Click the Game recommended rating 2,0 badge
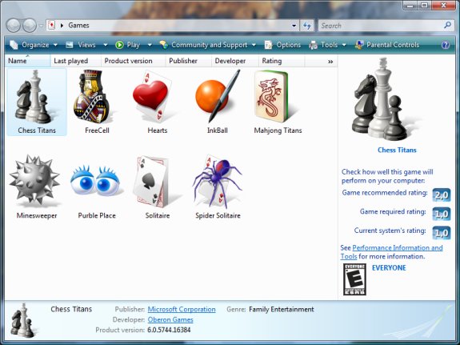 pyautogui.click(x=442, y=195)
